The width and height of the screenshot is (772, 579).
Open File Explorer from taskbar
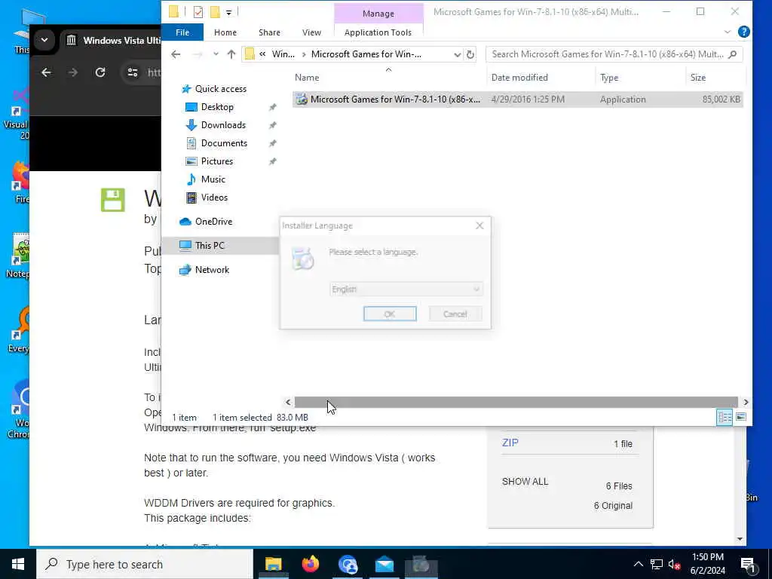(273, 564)
